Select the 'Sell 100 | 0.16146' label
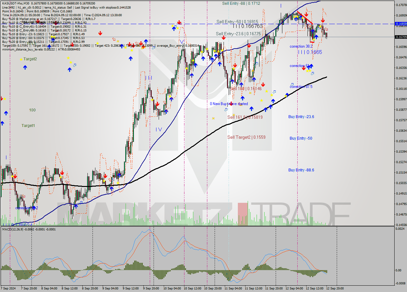This screenshot has width=407, height=292. point(245,89)
